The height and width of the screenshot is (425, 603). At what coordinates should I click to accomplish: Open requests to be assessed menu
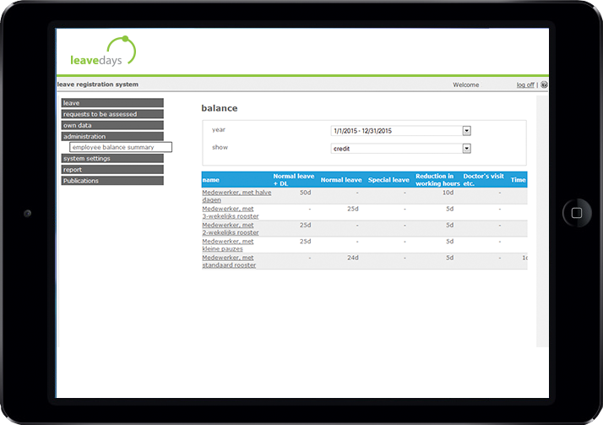pyautogui.click(x=112, y=114)
